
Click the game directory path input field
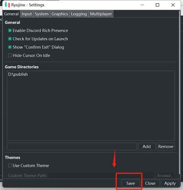click(x=72, y=147)
